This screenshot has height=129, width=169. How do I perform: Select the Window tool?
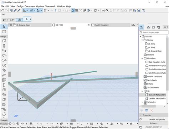point(4,90)
